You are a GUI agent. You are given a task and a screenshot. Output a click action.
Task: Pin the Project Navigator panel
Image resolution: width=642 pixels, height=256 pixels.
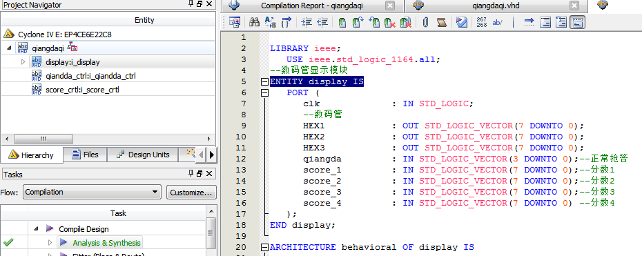[x=191, y=4]
